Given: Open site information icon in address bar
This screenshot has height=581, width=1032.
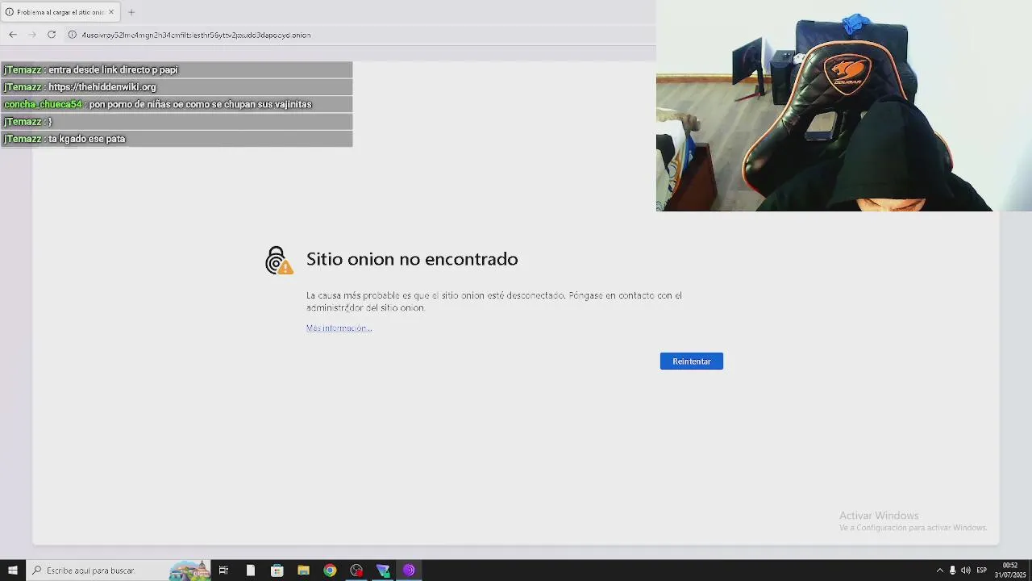Looking at the screenshot, I should [x=73, y=35].
